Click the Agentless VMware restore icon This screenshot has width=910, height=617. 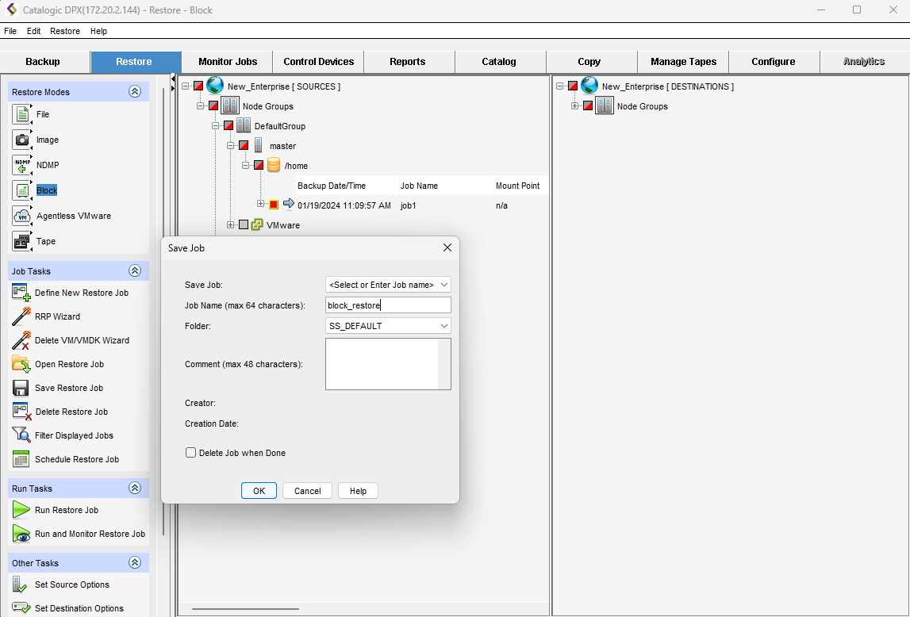click(x=21, y=216)
